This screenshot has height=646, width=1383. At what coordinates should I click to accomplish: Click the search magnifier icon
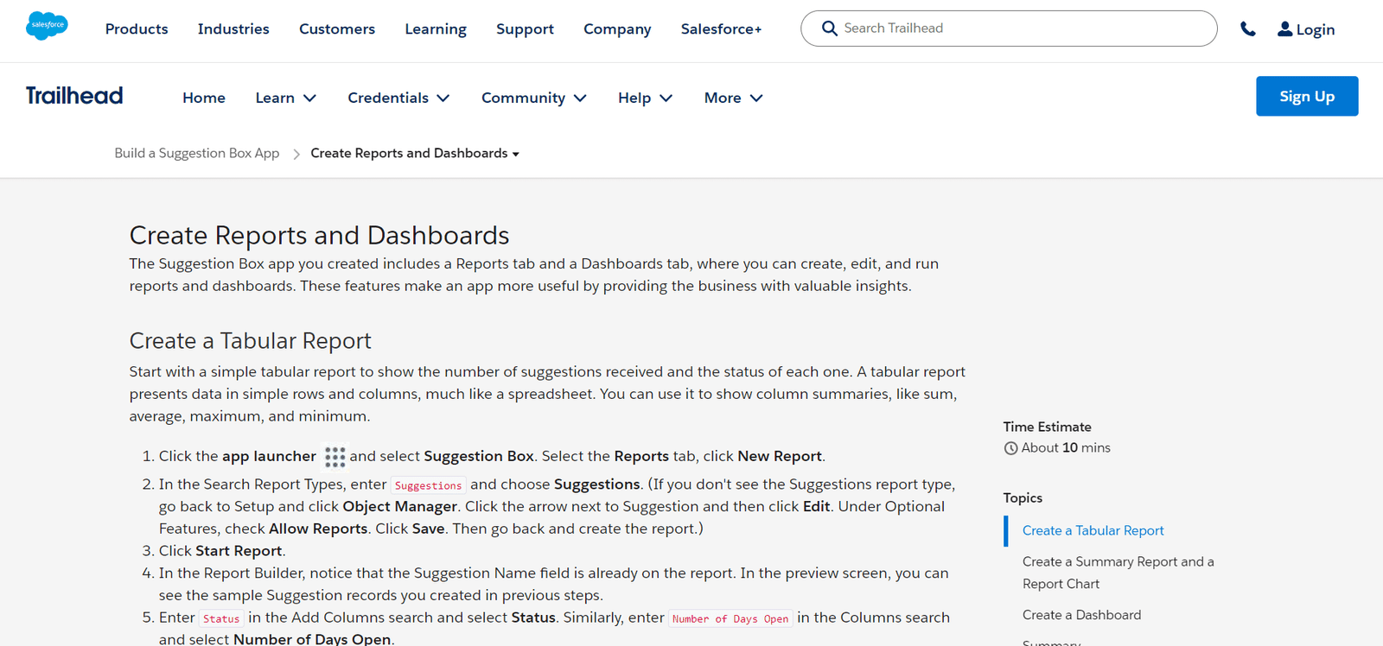click(829, 28)
